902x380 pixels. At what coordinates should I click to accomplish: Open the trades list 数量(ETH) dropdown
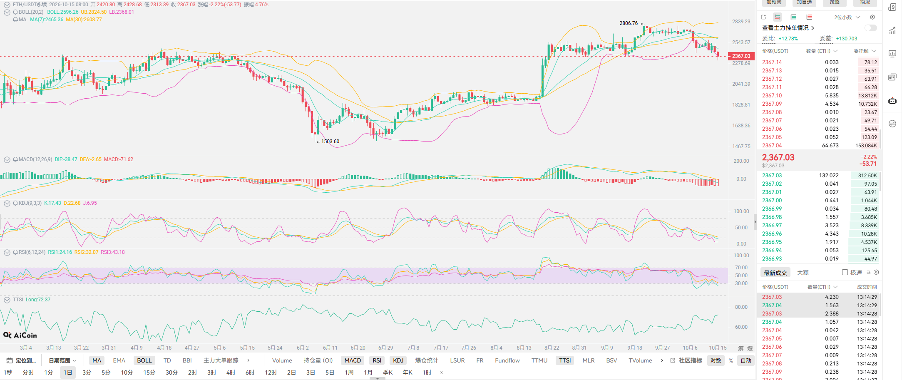822,287
